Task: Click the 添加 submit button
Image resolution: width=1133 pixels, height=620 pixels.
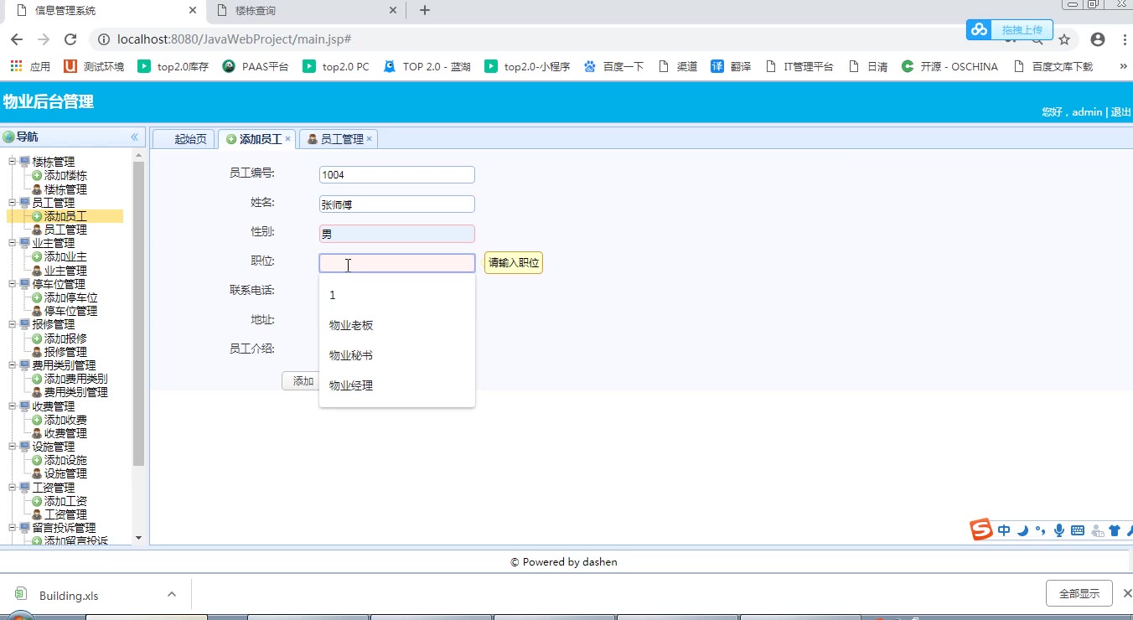Action: tap(303, 381)
